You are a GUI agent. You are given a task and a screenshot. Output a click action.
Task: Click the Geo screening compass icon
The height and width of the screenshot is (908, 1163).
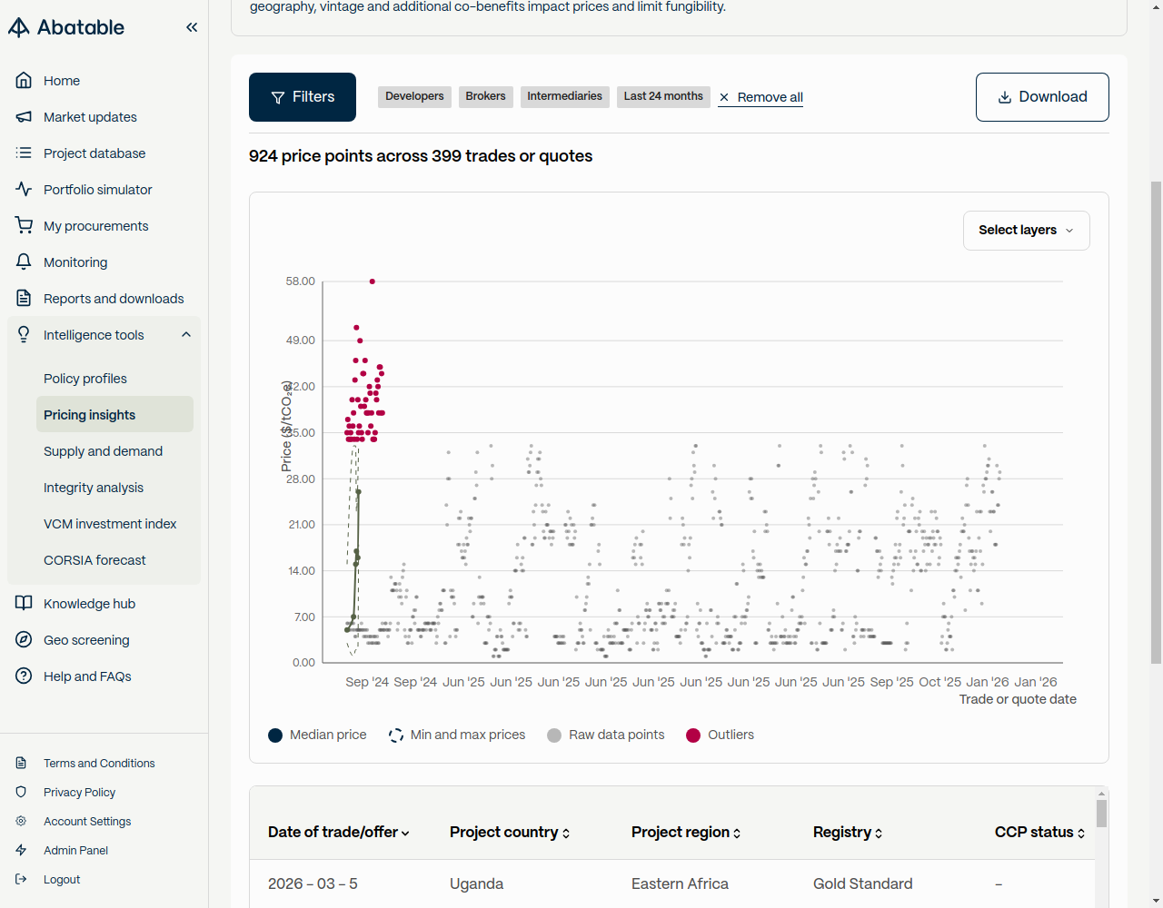coord(24,640)
